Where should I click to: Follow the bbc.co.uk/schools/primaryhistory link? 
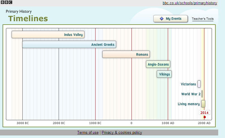pos(190,3)
